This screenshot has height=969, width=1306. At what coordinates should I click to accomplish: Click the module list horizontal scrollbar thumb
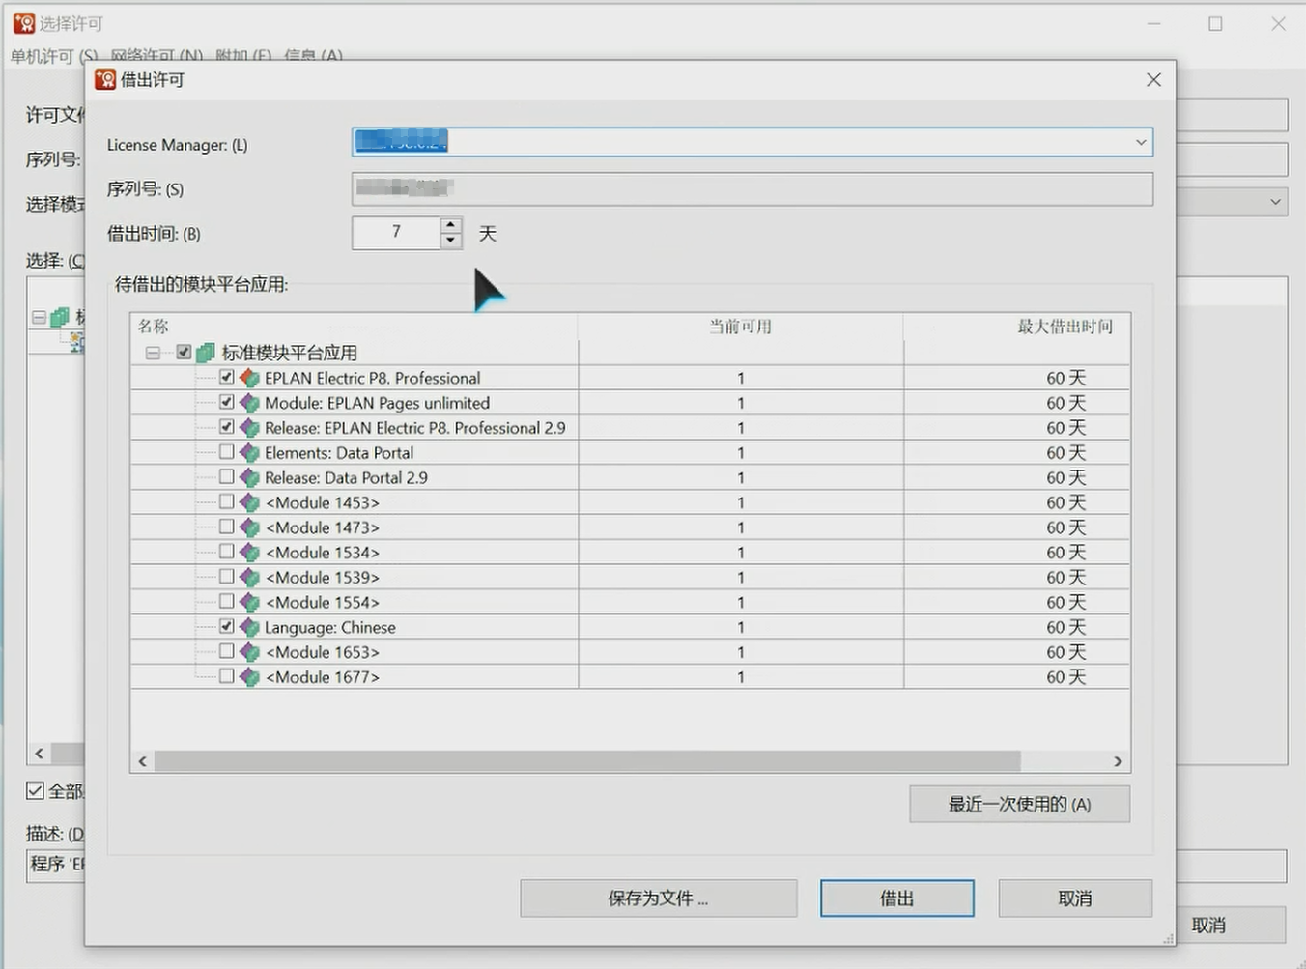click(587, 761)
